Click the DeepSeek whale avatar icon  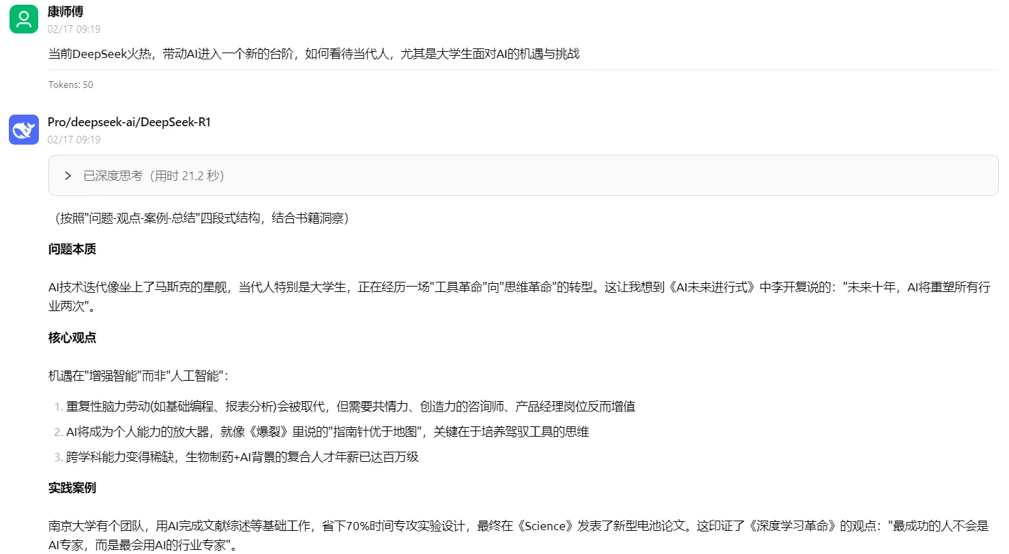(24, 130)
